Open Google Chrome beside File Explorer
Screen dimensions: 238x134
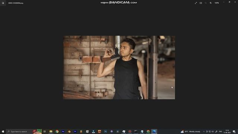[x=57, y=131]
